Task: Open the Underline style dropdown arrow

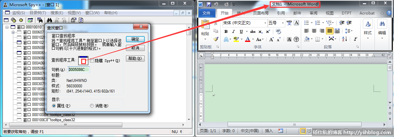Action: [x=246, y=32]
